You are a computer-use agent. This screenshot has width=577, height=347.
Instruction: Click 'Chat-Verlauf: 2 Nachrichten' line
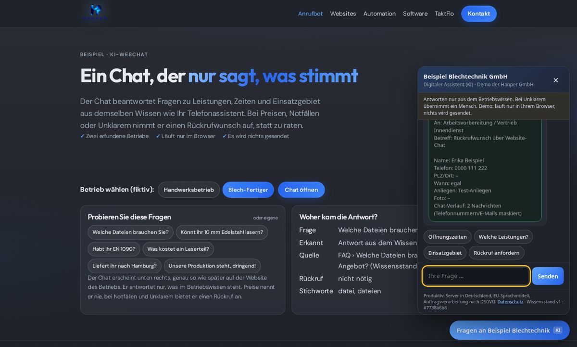coord(467,206)
